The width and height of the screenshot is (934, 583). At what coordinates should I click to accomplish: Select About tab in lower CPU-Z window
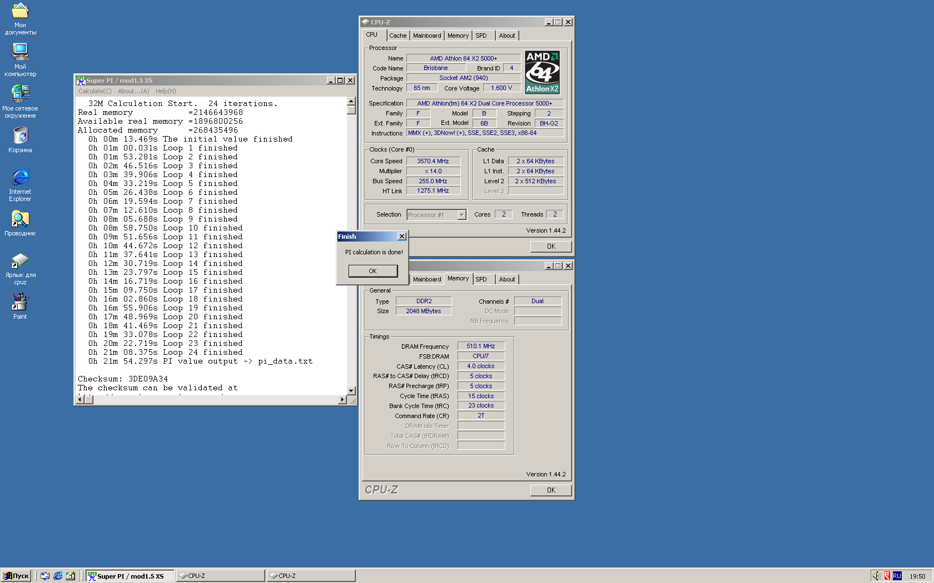[507, 279]
